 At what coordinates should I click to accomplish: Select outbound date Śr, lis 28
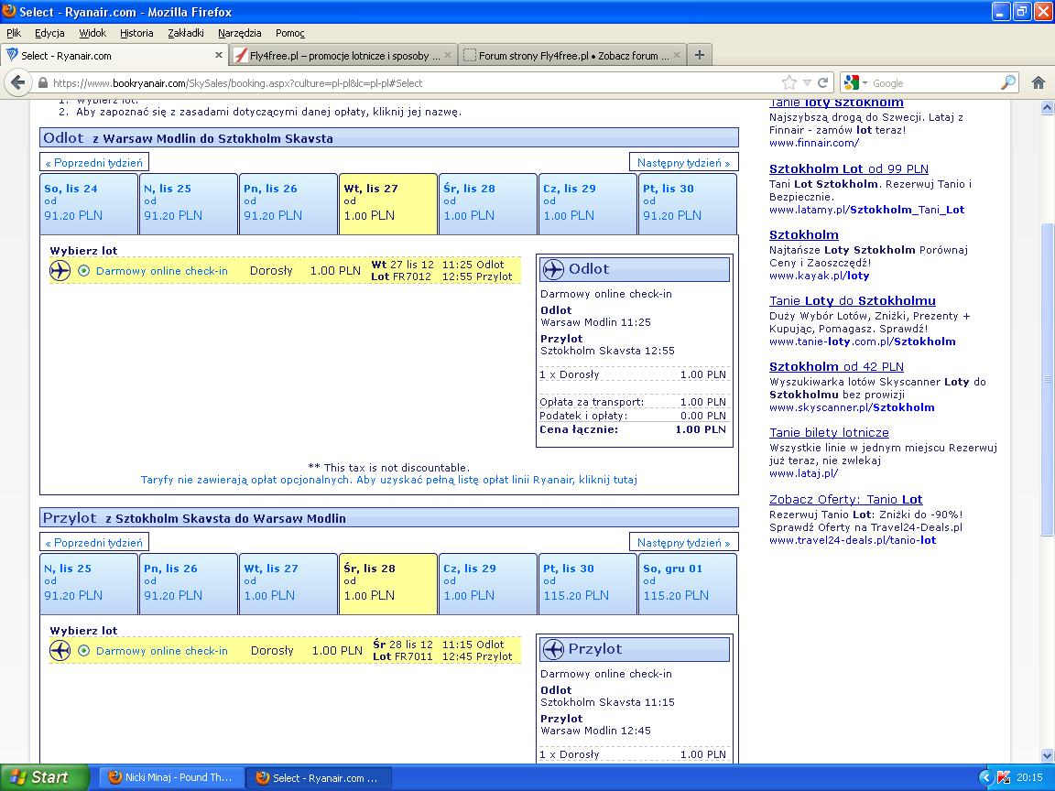(488, 204)
